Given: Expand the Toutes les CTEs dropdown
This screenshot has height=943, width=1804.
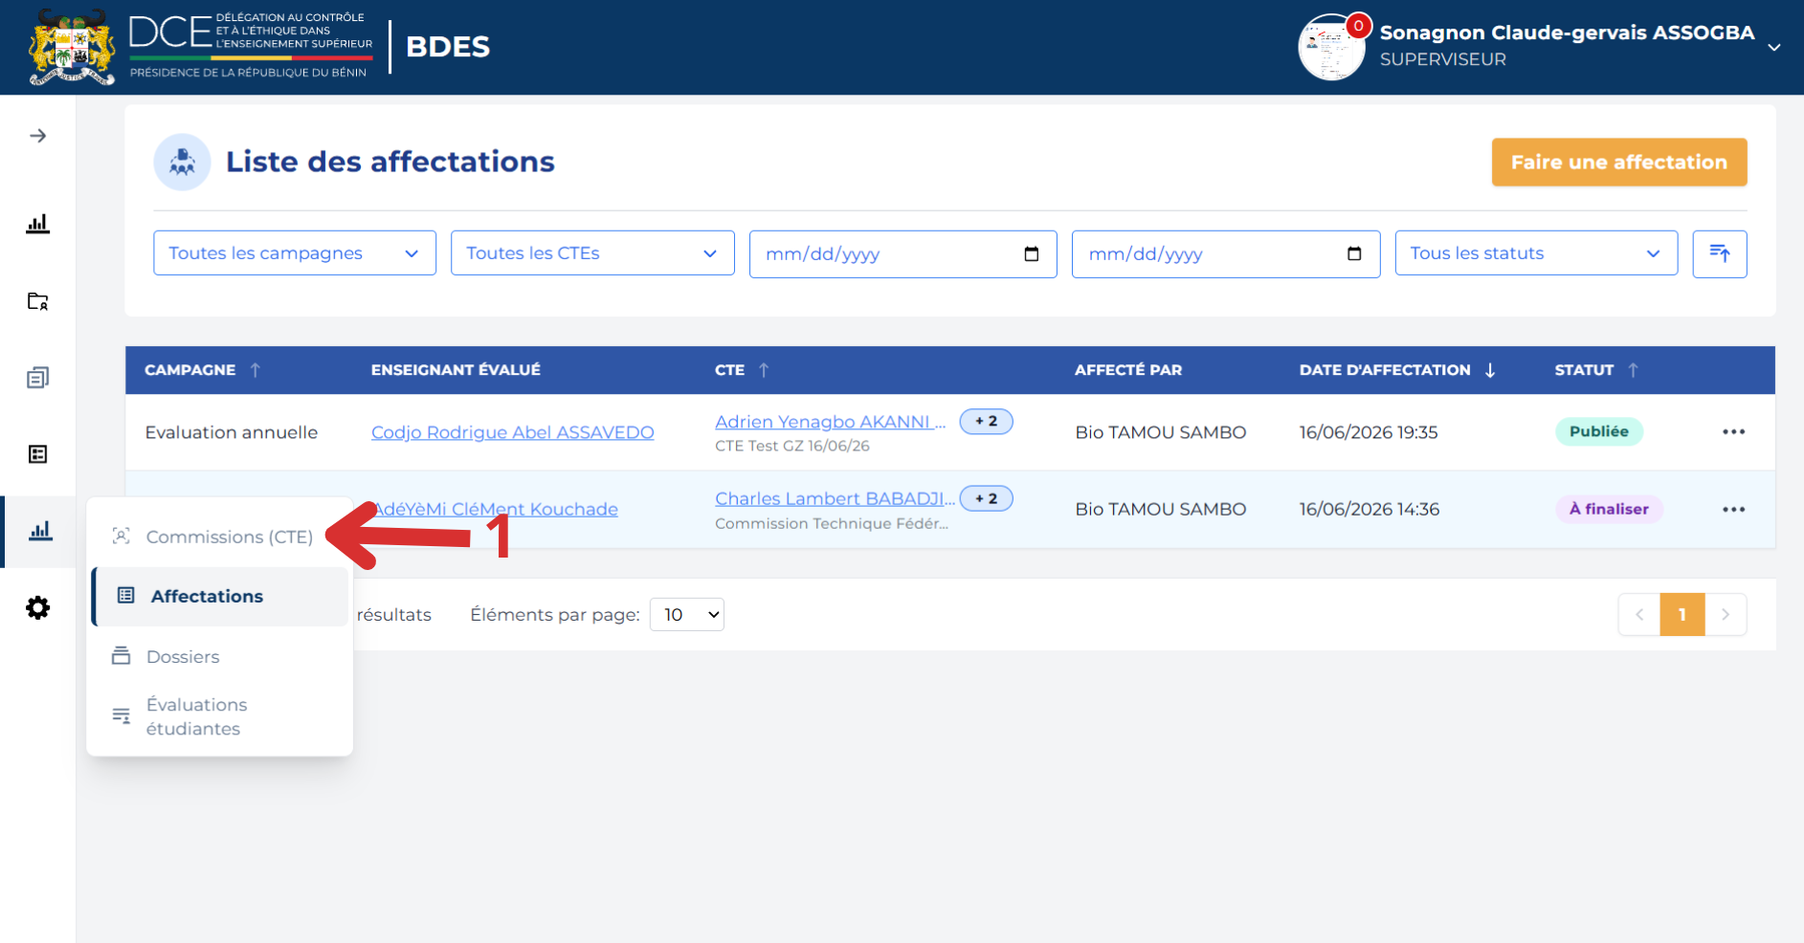Looking at the screenshot, I should tap(592, 253).
